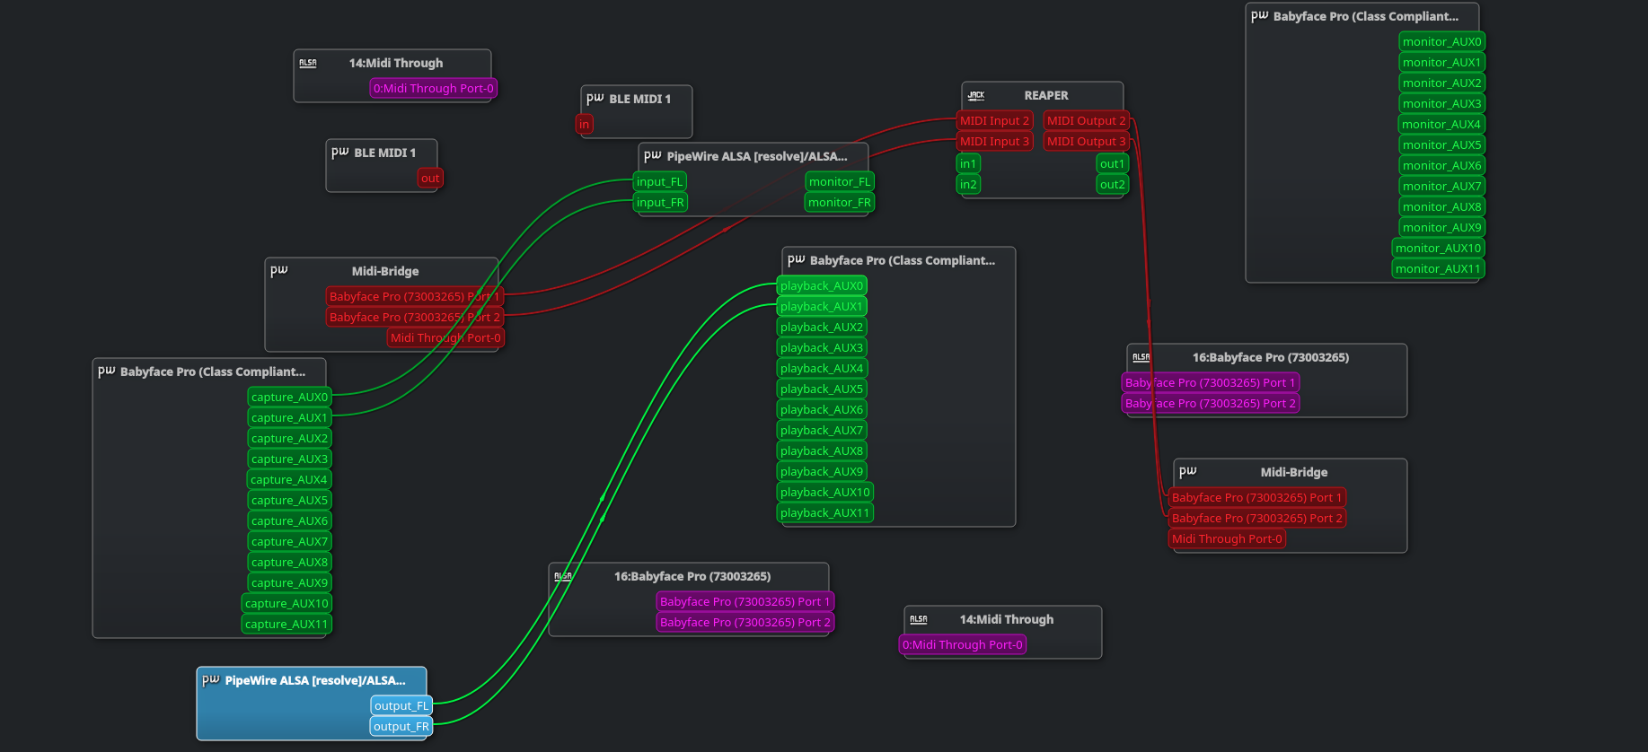This screenshot has width=1648, height=752.
Task: Click pw icon on blue PipeWire ALSA output node
Action: tap(210, 679)
